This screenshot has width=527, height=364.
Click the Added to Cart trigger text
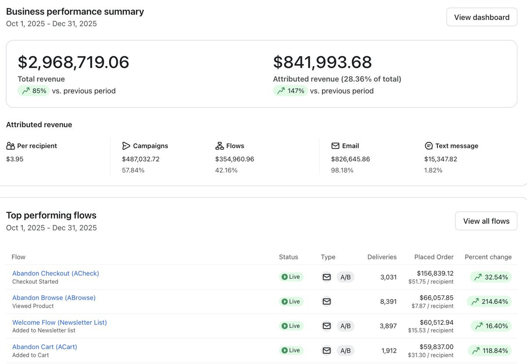click(x=31, y=355)
